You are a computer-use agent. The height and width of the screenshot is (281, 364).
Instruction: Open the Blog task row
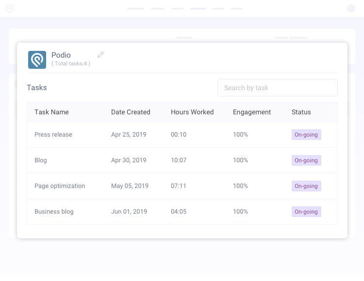click(x=41, y=160)
